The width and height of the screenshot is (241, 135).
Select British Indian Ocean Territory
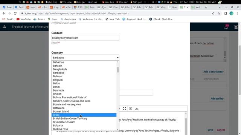pos(84,118)
